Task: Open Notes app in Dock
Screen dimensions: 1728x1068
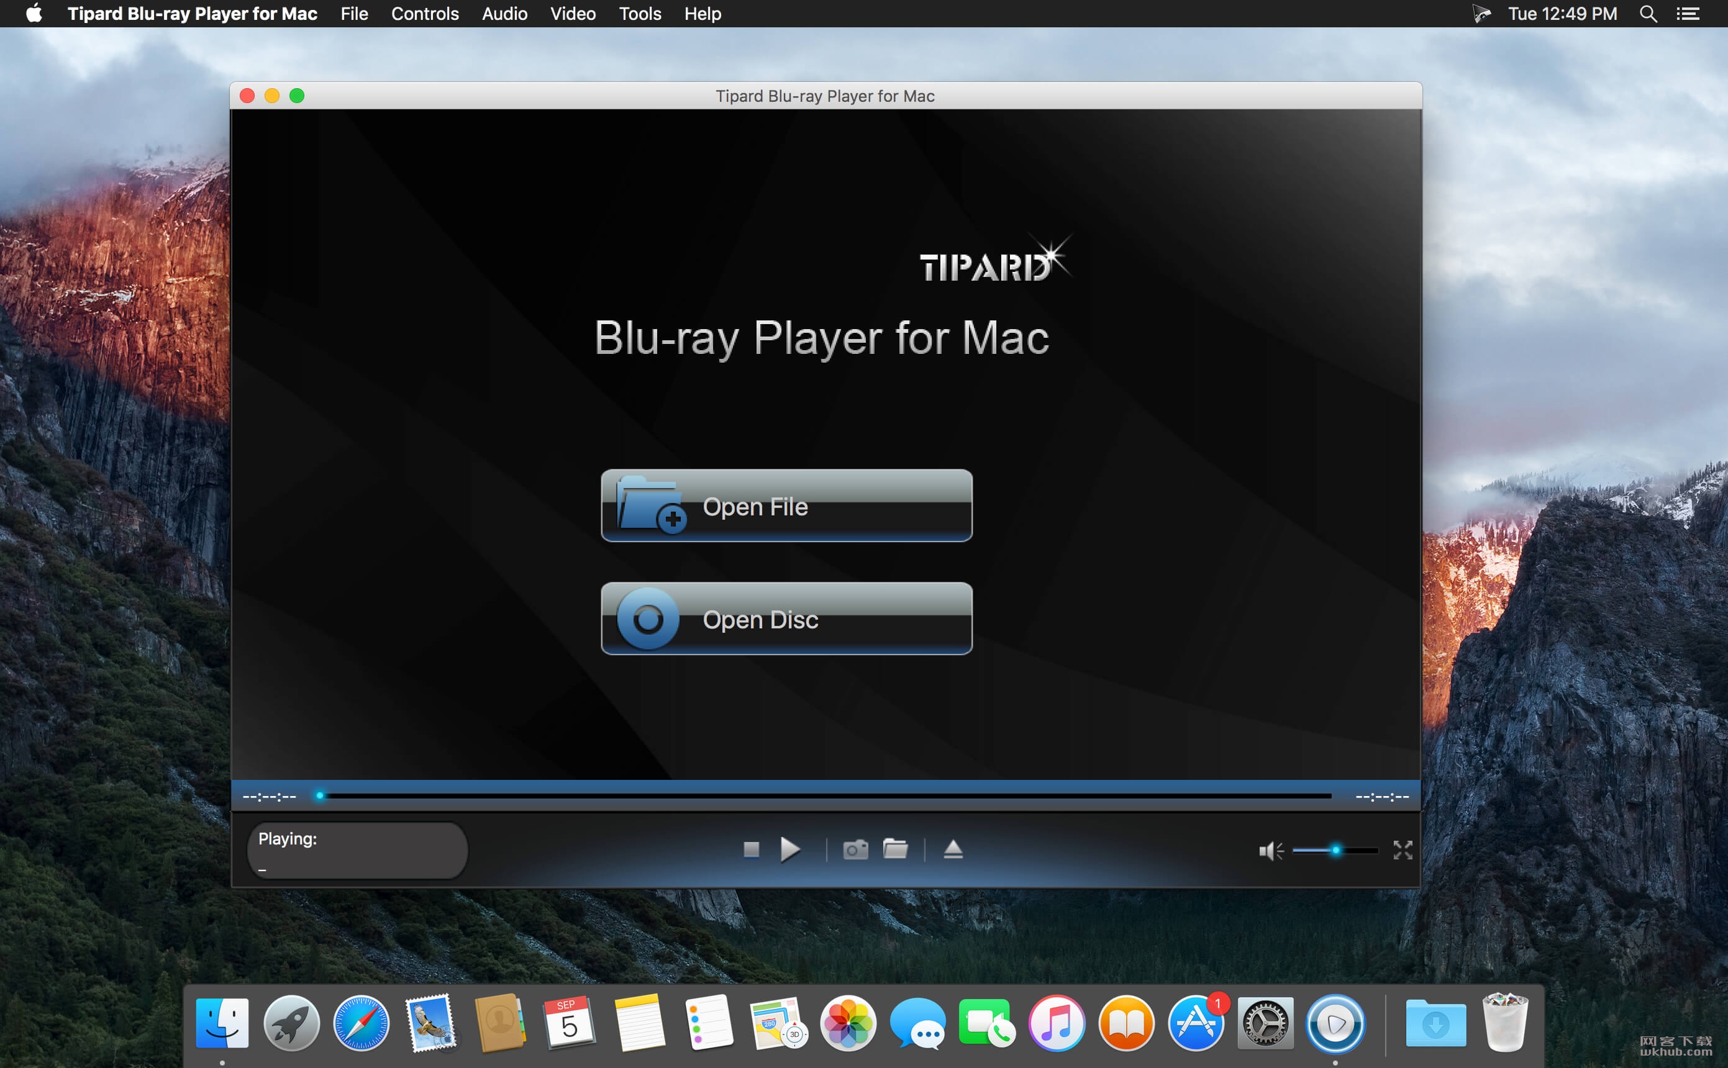Action: tap(639, 1023)
